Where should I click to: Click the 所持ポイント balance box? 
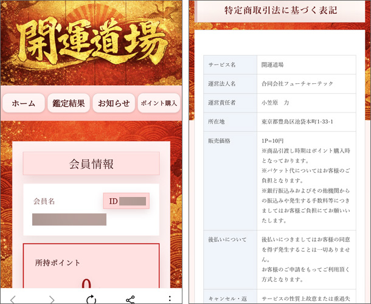pos(91,266)
